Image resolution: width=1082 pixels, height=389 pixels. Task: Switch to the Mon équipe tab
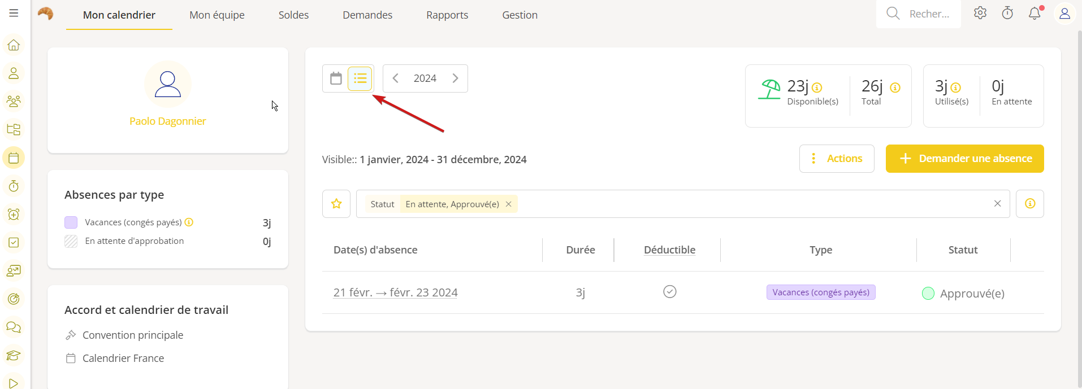(217, 15)
